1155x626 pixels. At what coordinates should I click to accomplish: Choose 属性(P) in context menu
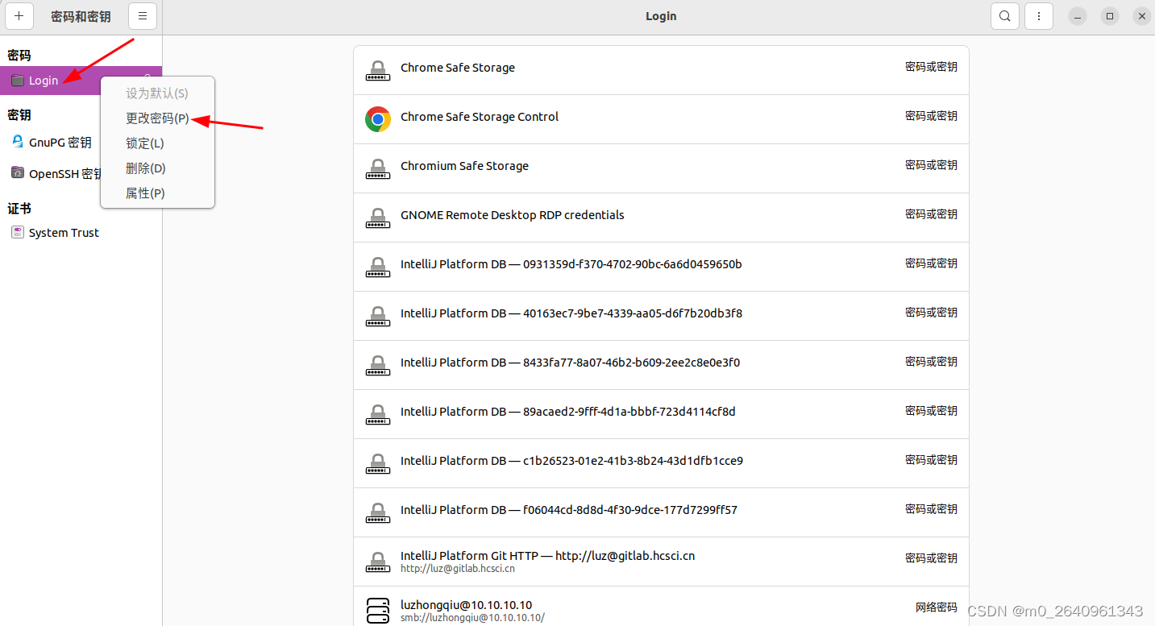pyautogui.click(x=157, y=193)
